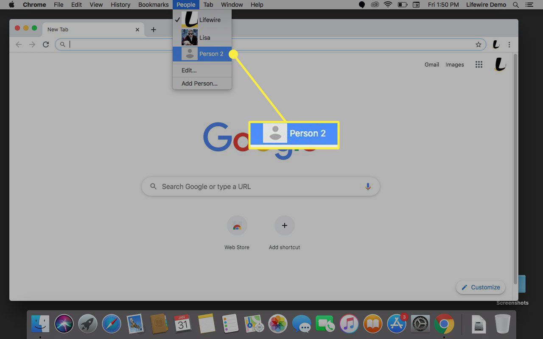Open the Gmail link
This screenshot has height=339, width=543.
tap(432, 65)
